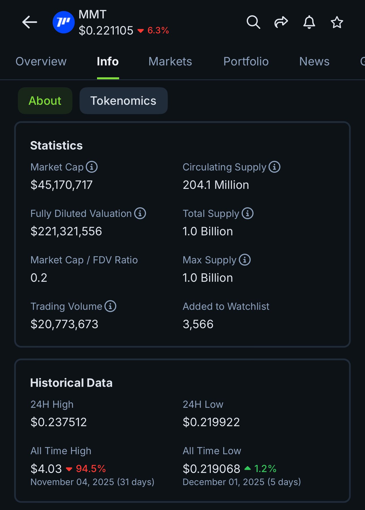
Task: Switch to the Overview tab
Action: point(41,61)
